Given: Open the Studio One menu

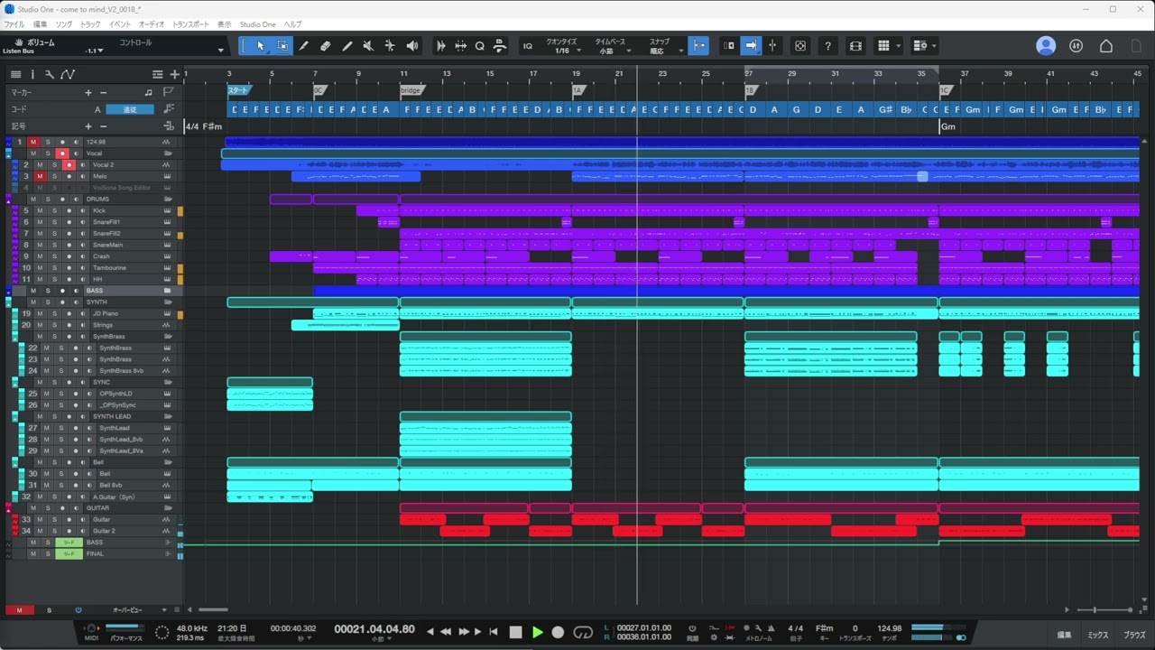Looking at the screenshot, I should (257, 24).
